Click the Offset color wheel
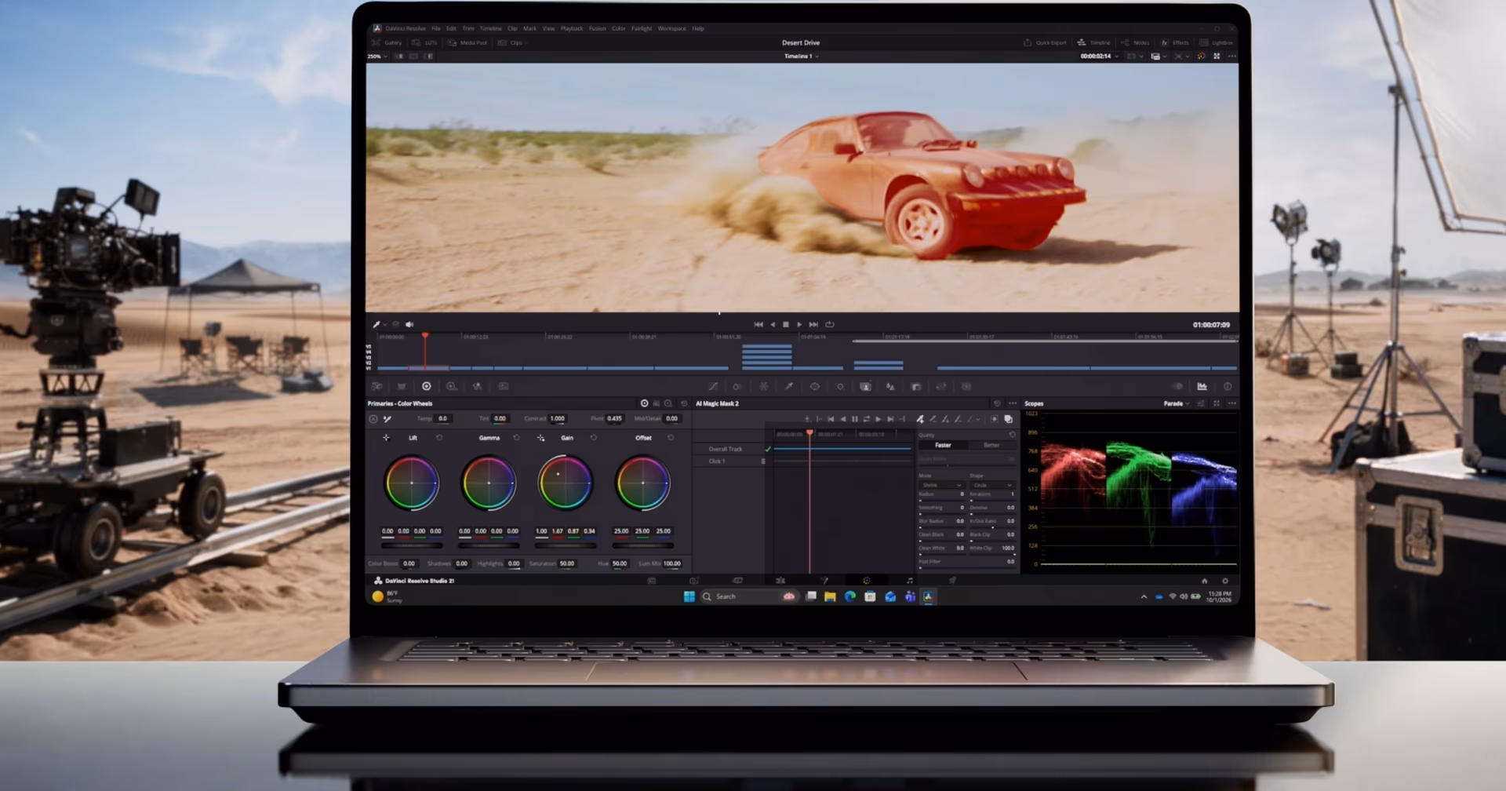 pyautogui.click(x=642, y=483)
